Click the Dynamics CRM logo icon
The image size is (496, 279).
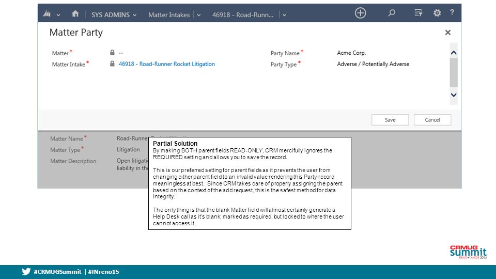point(47,13)
